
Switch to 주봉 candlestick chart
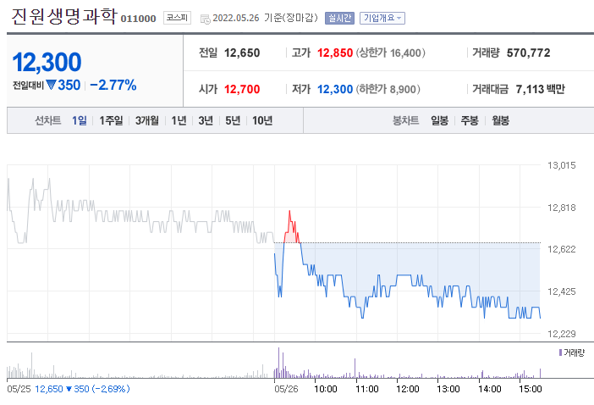click(470, 120)
